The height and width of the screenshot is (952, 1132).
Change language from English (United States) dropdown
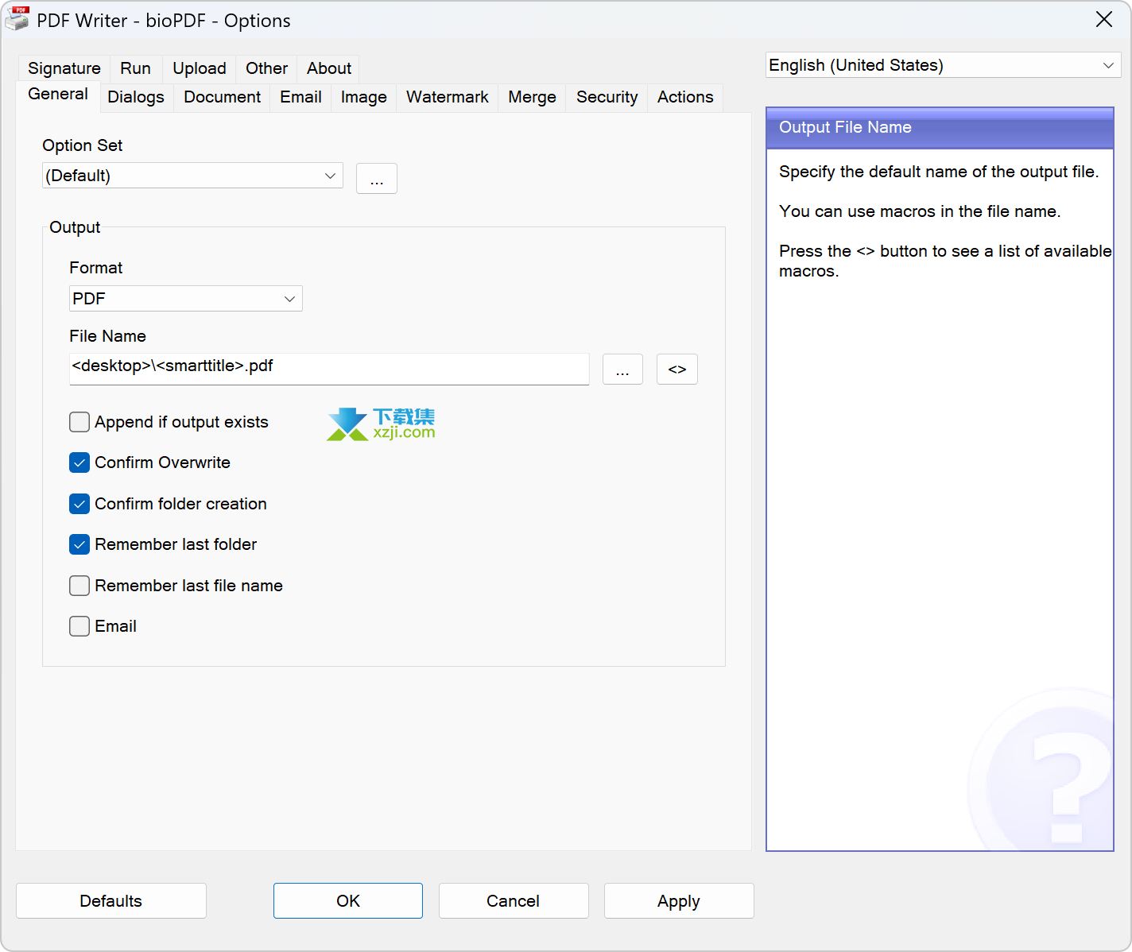pyautogui.click(x=943, y=65)
